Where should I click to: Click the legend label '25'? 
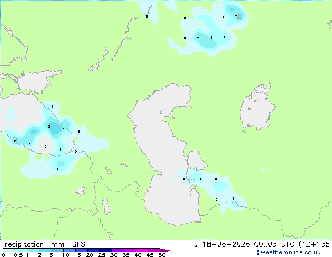102,255
